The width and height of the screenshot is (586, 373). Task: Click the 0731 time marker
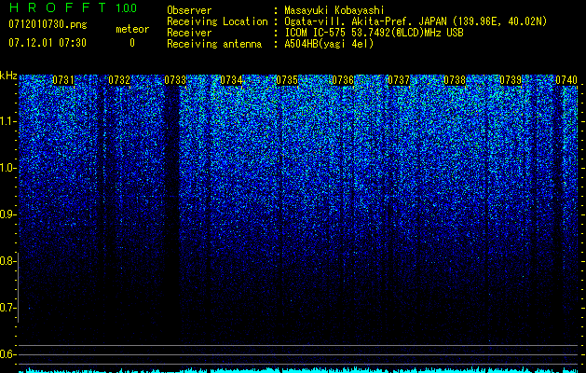pyautogui.click(x=63, y=80)
